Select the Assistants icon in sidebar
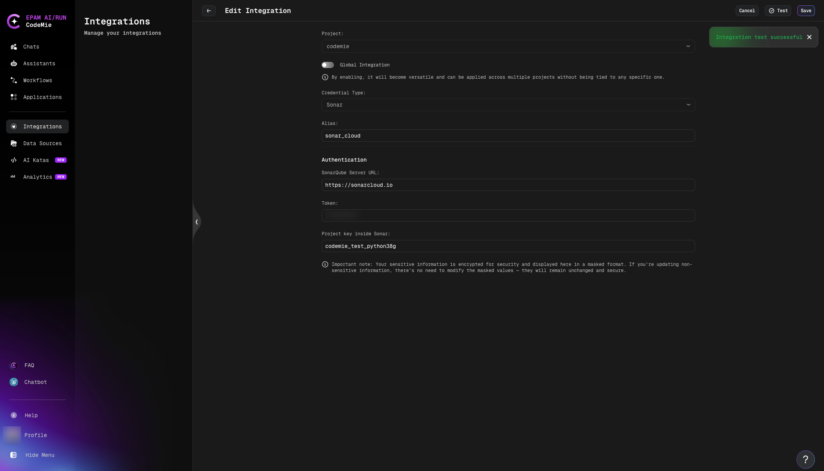 [14, 63]
